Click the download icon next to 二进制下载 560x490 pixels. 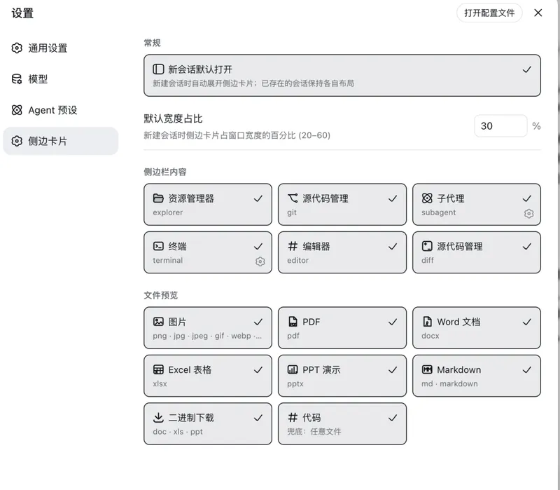pyautogui.click(x=158, y=417)
